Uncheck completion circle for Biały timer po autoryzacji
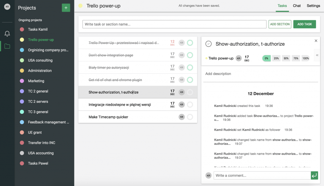324x186 pixels. (x=190, y=68)
